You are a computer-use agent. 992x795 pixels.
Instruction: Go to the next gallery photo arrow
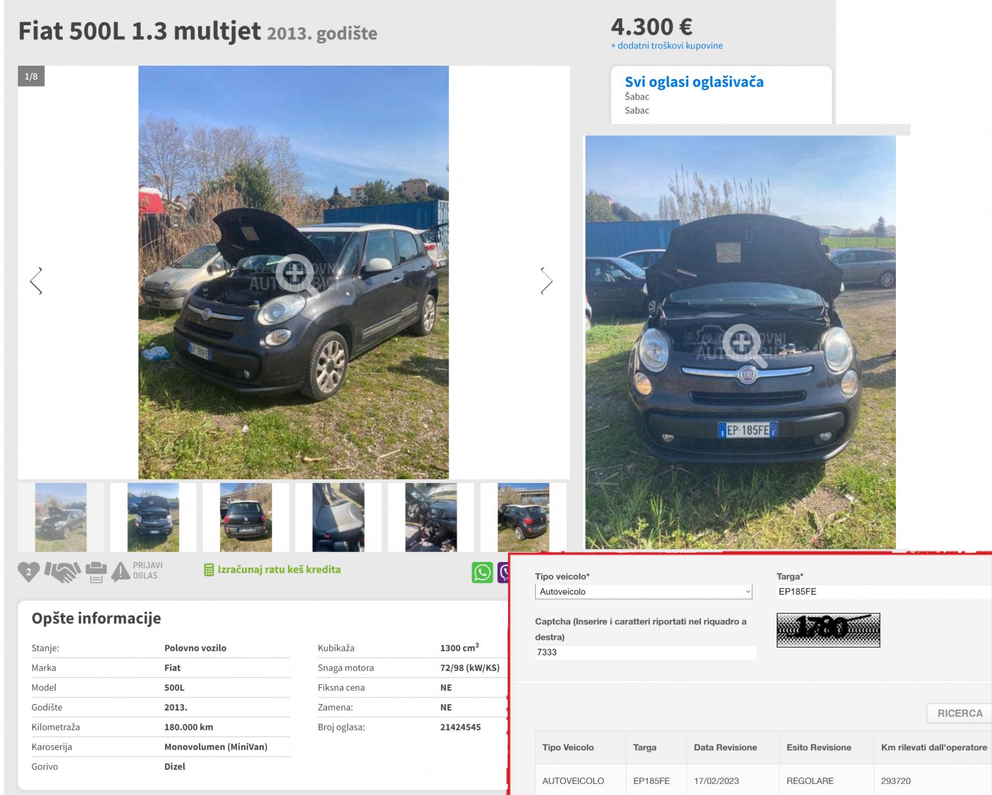(546, 281)
